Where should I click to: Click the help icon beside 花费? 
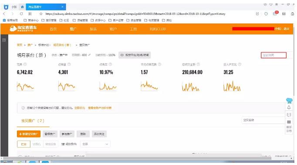[25, 65]
